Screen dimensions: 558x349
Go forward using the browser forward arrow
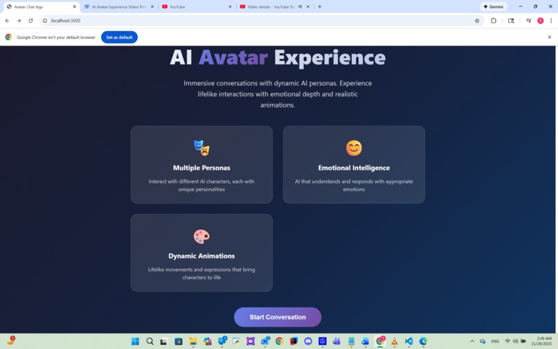(19, 21)
